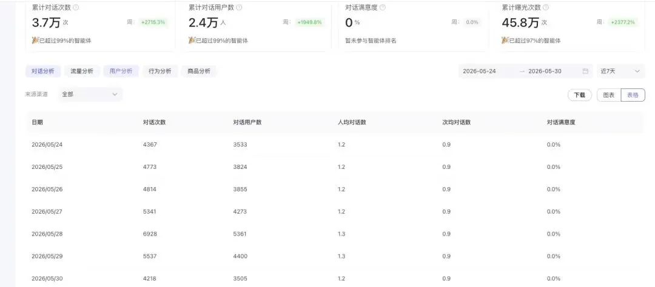
Task: Switch view to 图表 mode
Action: click(x=609, y=95)
